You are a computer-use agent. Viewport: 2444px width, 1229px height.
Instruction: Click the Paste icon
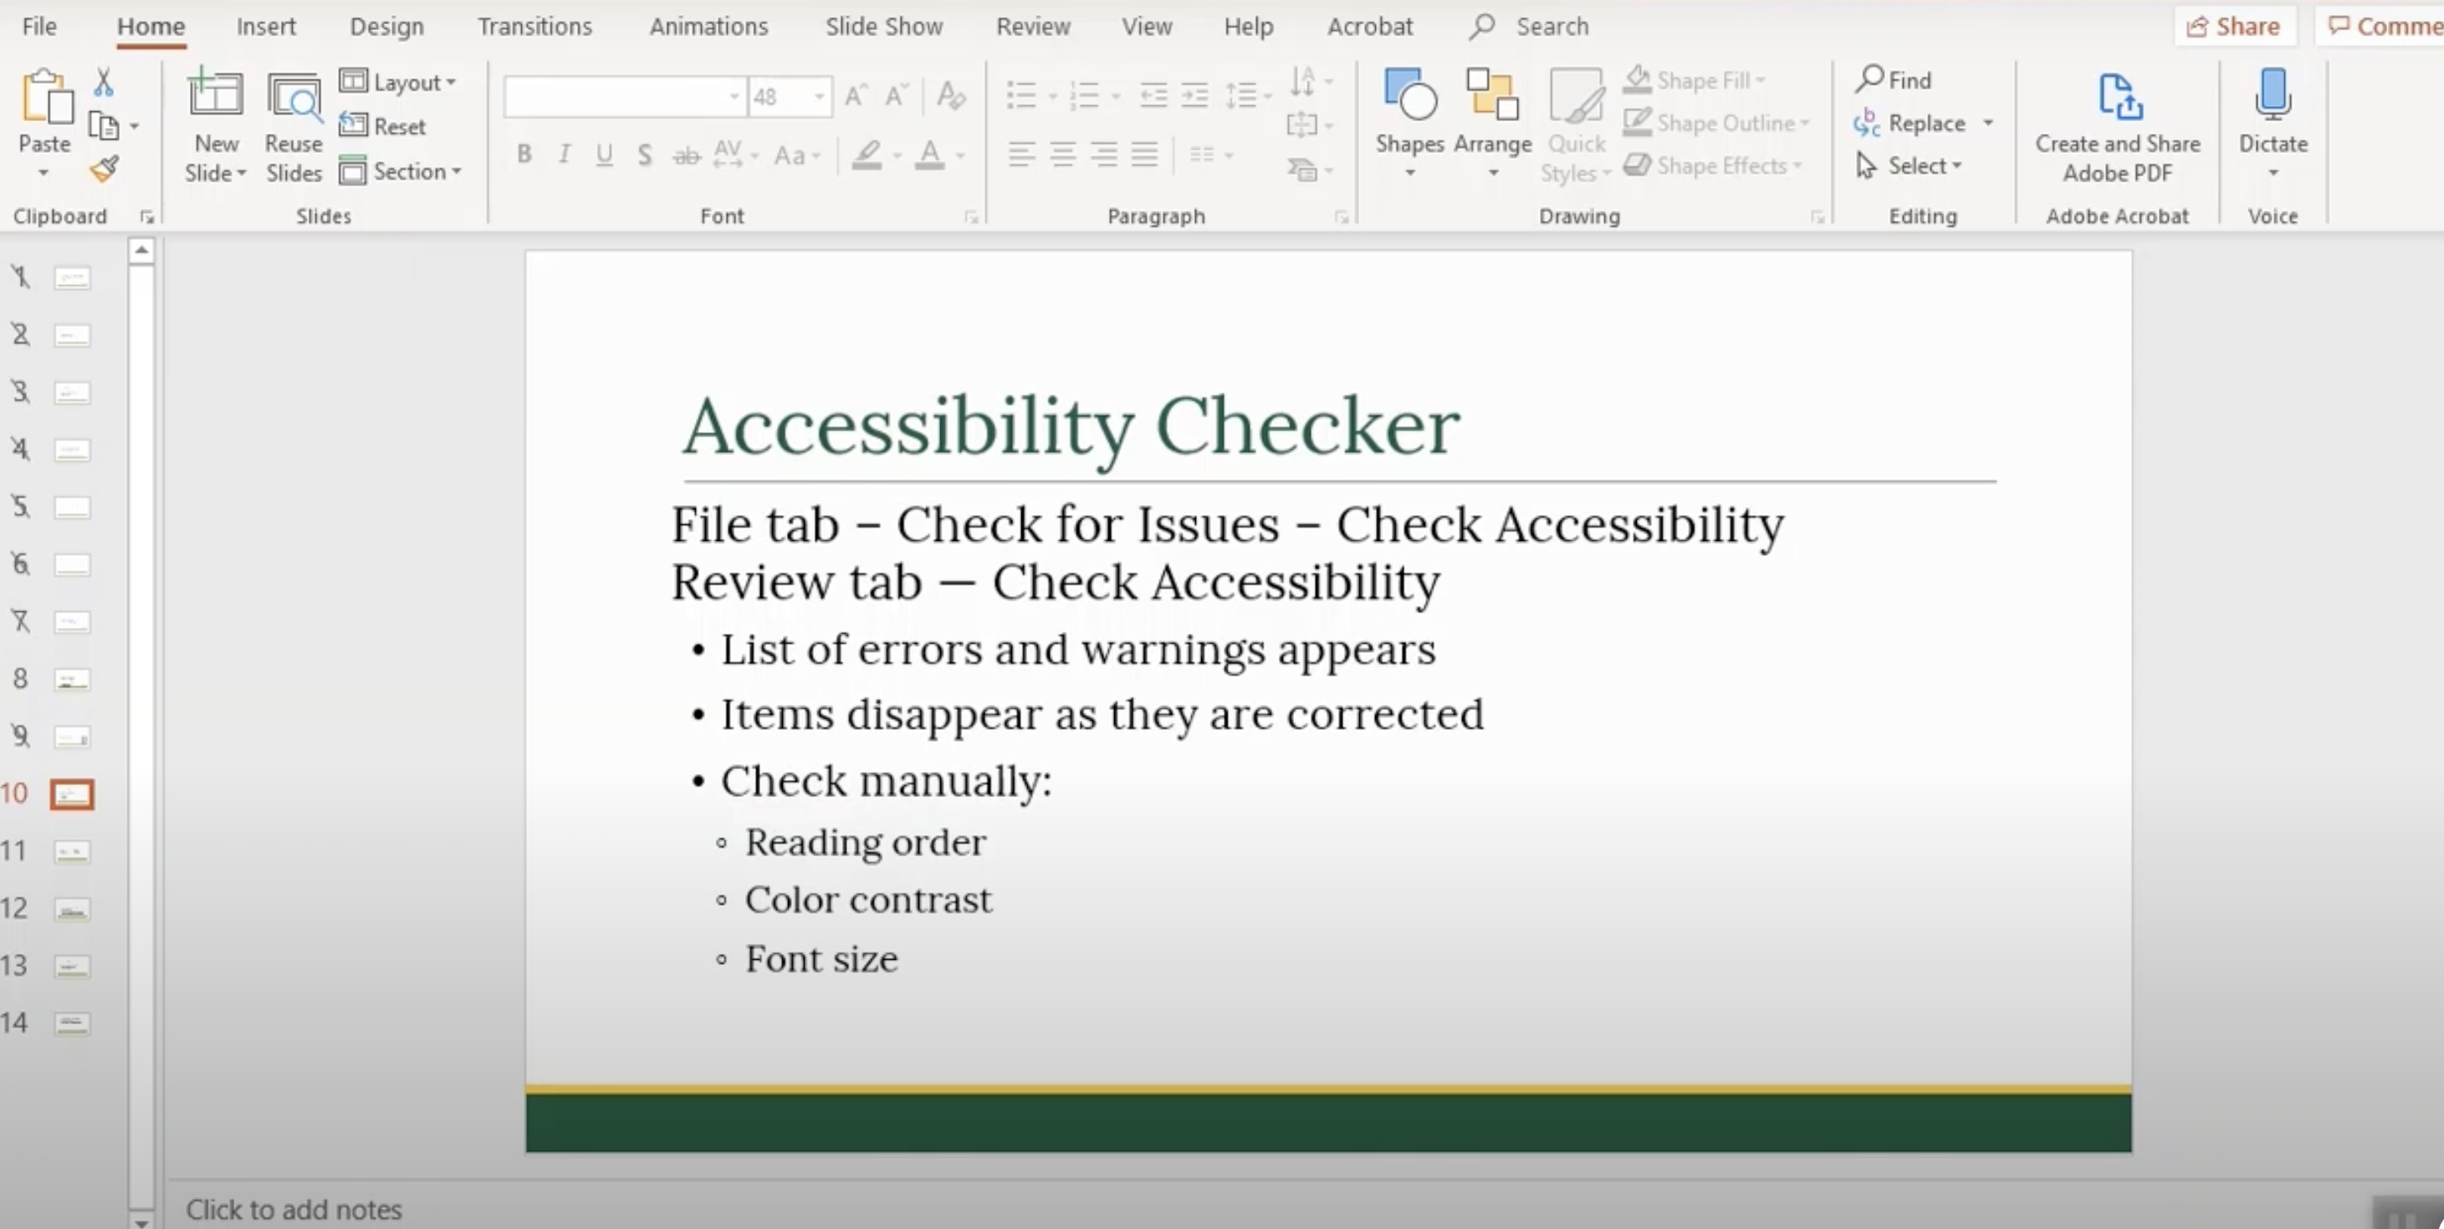pos(45,98)
